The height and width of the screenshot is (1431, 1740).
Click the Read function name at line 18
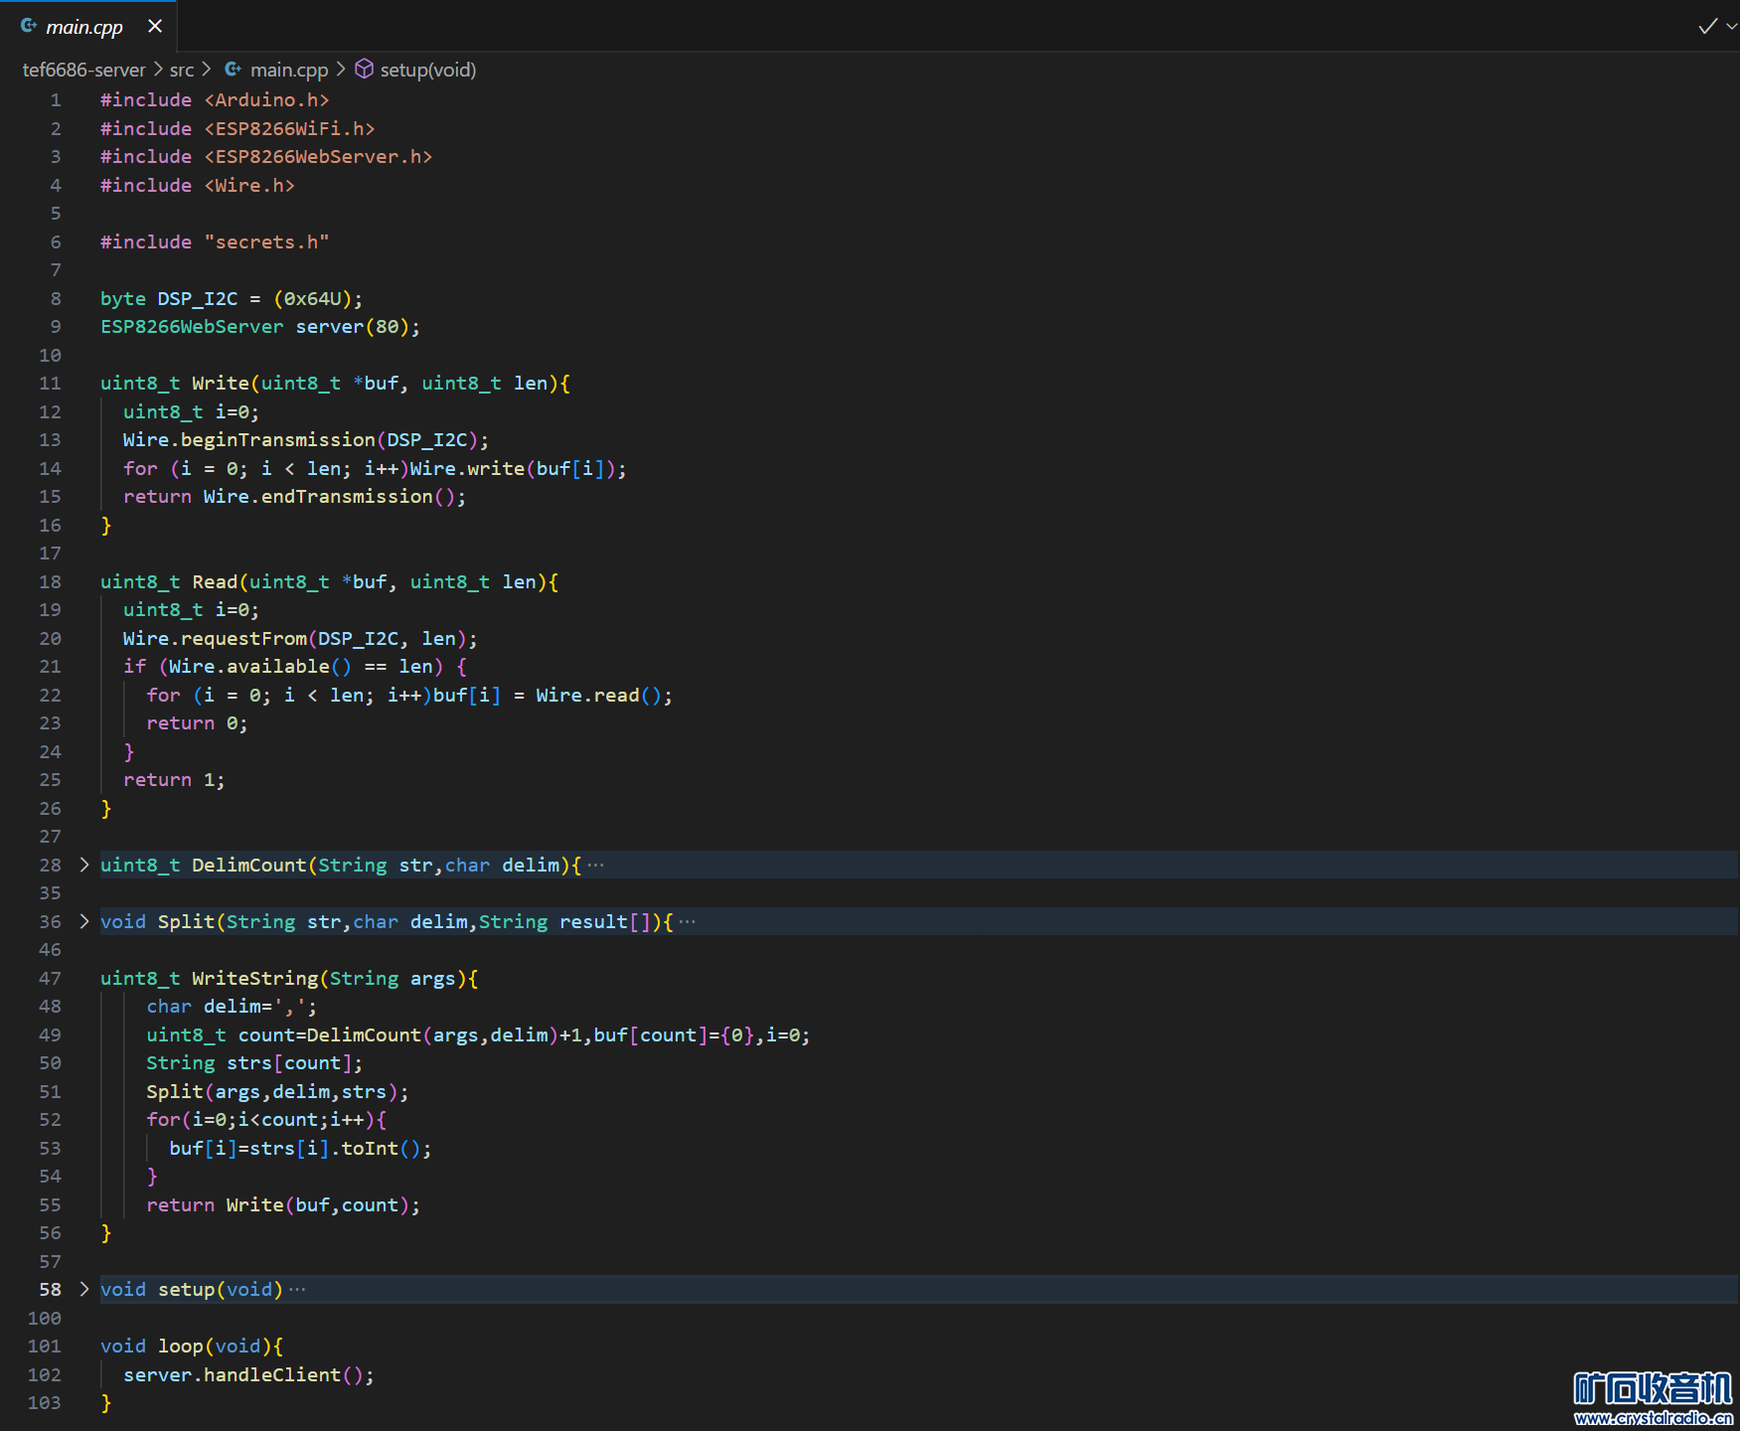pos(215,582)
